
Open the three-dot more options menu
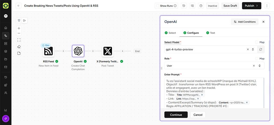click(x=267, y=6)
